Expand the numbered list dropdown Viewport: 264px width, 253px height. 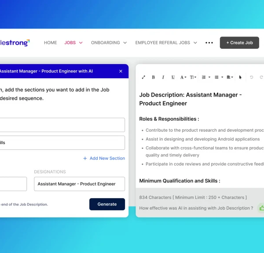205,77
